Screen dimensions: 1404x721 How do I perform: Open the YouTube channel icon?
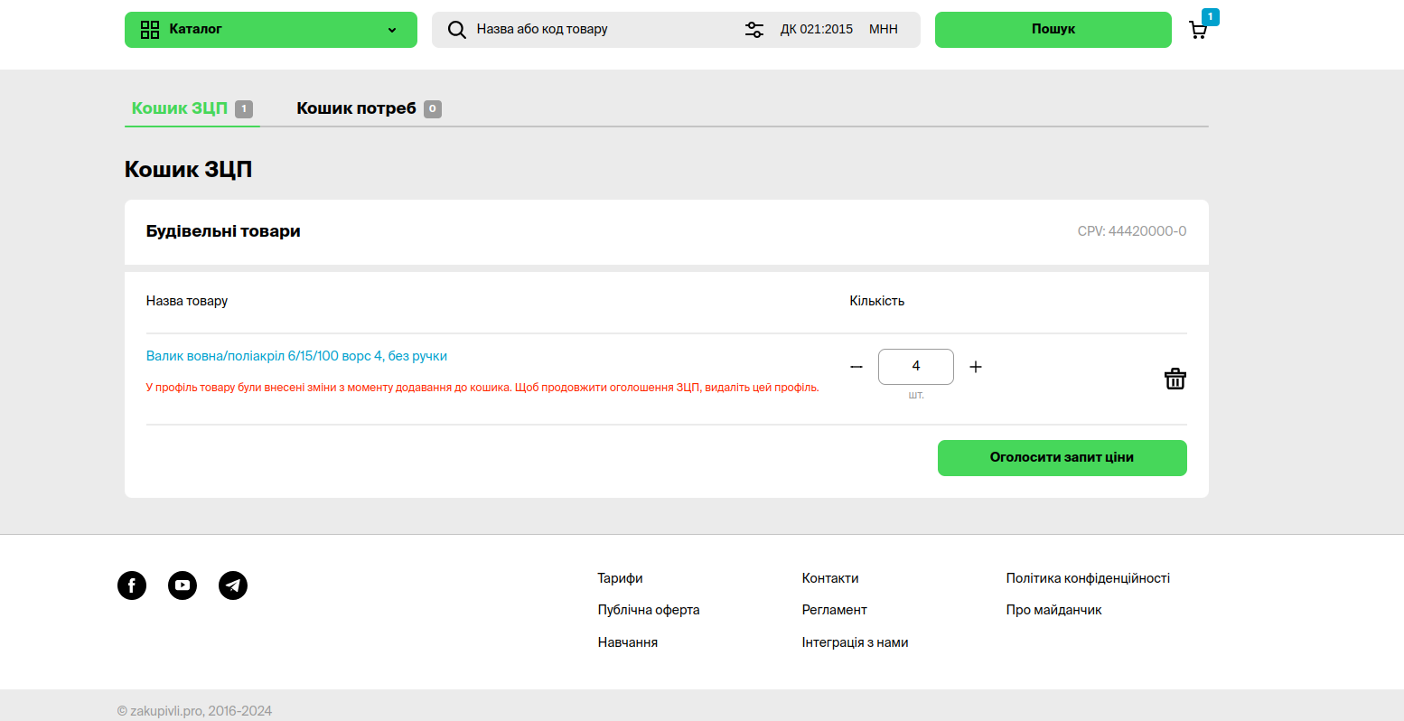point(183,585)
